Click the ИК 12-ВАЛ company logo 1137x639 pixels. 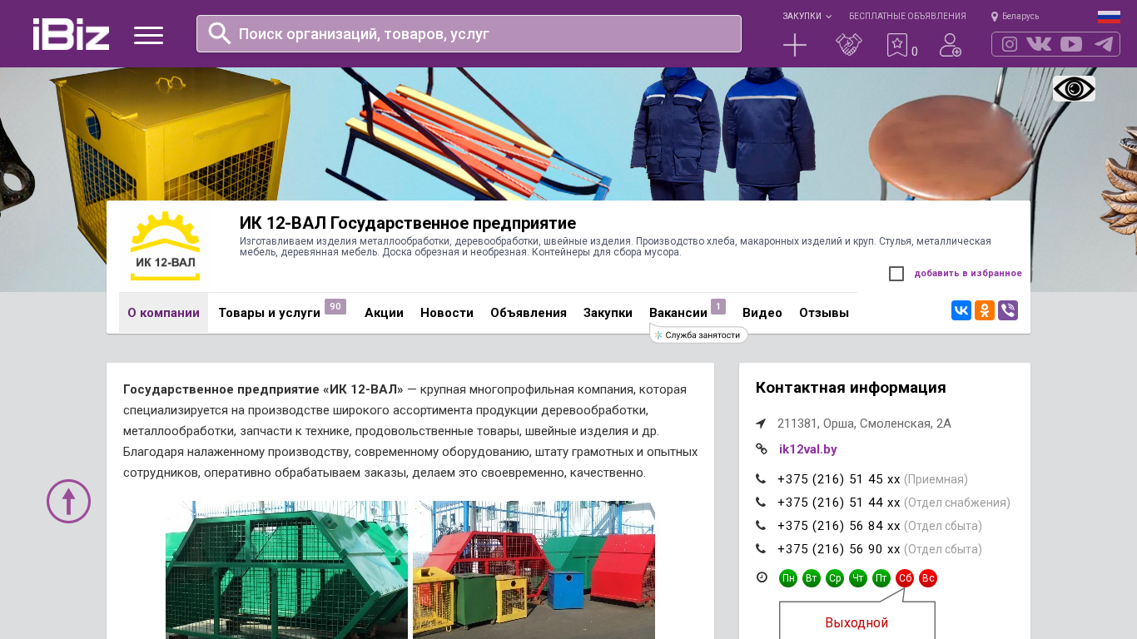click(x=165, y=246)
